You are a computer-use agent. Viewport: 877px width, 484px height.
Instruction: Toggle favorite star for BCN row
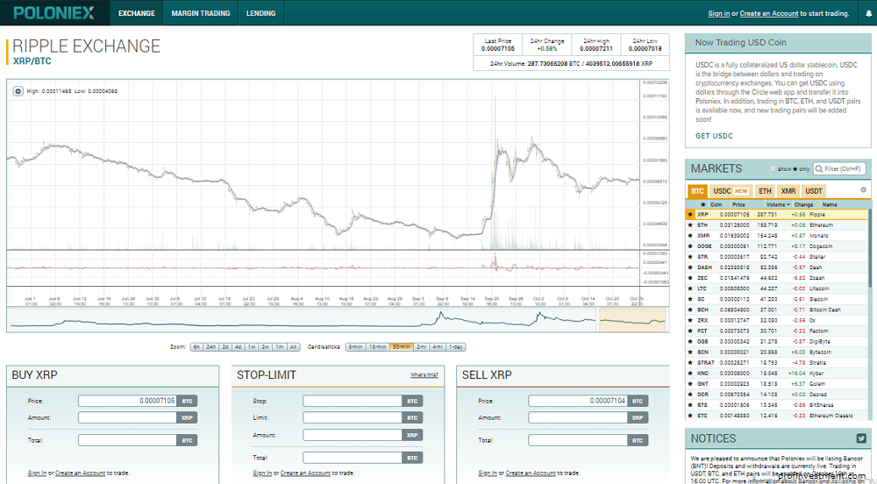click(x=690, y=352)
